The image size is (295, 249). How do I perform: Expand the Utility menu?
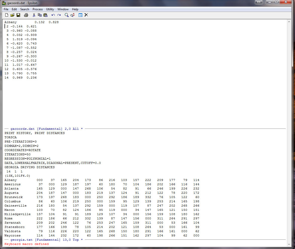pyautogui.click(x=50, y=9)
